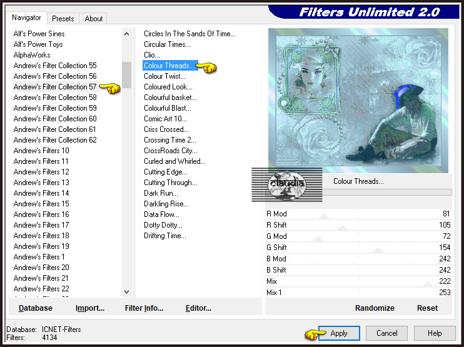
Task: Select Andrew's Filters 1 category
Action: 39,258
